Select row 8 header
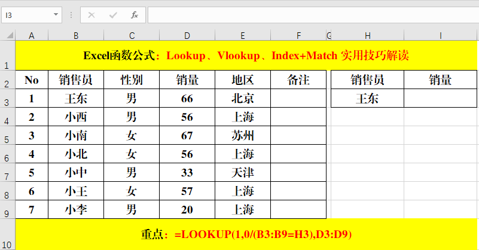Screen dimensions: 479x250 tap(7, 191)
